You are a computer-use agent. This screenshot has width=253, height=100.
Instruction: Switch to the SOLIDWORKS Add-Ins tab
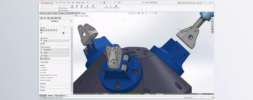point(73,13)
